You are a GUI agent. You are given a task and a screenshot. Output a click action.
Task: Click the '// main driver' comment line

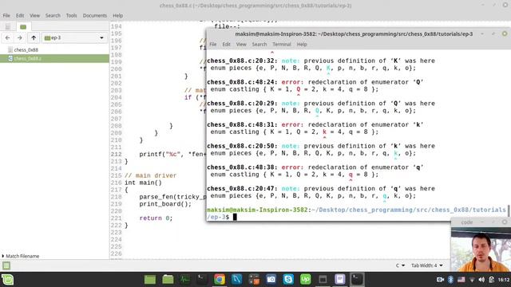(x=150, y=175)
